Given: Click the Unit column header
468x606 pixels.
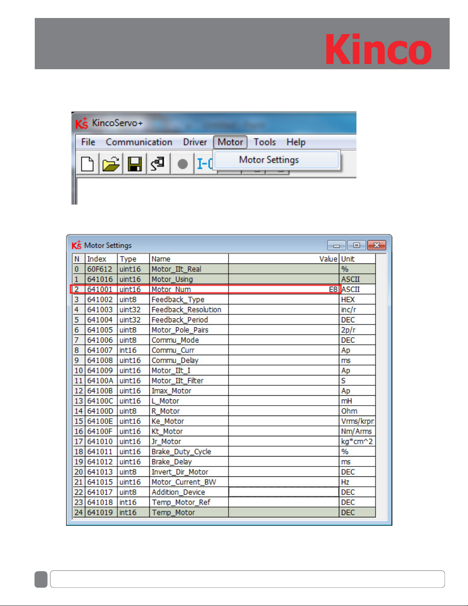Looking at the screenshot, I should click(357, 259).
